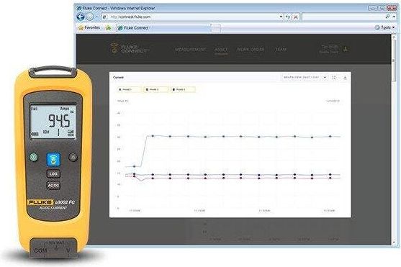Expand the address bar history dropdown arrow
This screenshot has height=267, width=401.
pos(281,17)
